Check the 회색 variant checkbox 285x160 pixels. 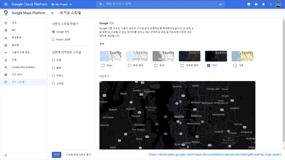[156, 65]
